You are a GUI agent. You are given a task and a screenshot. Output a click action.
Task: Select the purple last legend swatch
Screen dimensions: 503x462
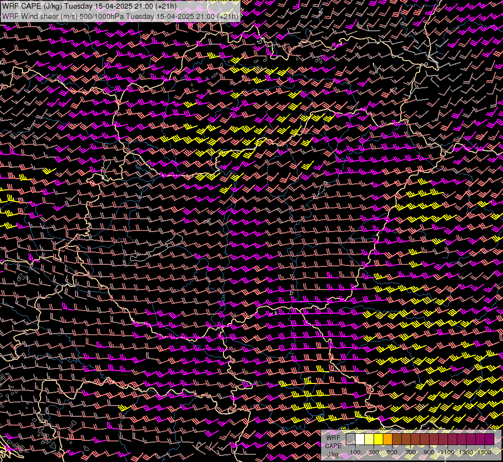point(489,439)
